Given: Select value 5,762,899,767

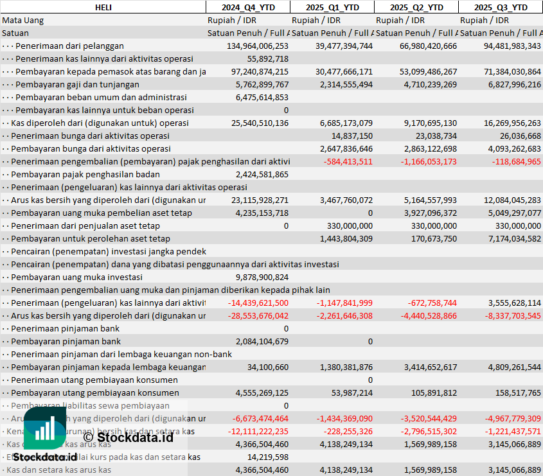Looking at the screenshot, I should click(262, 84).
